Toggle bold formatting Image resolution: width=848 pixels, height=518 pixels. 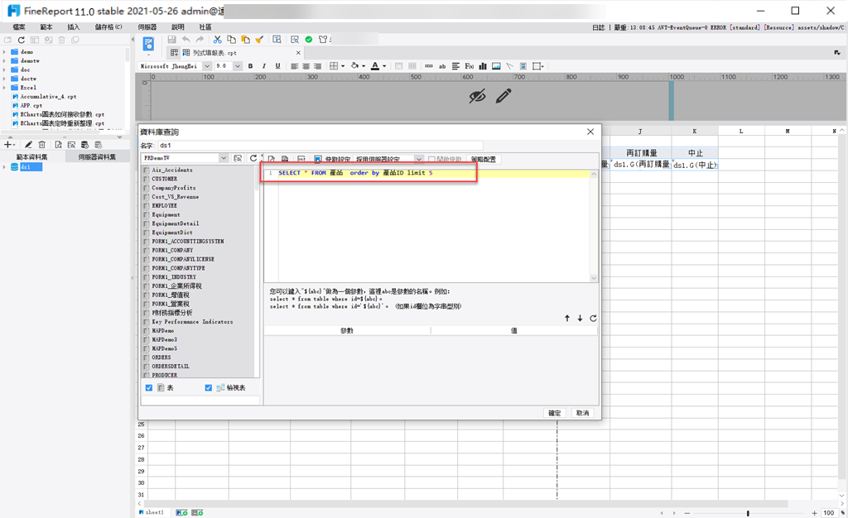[x=250, y=66]
